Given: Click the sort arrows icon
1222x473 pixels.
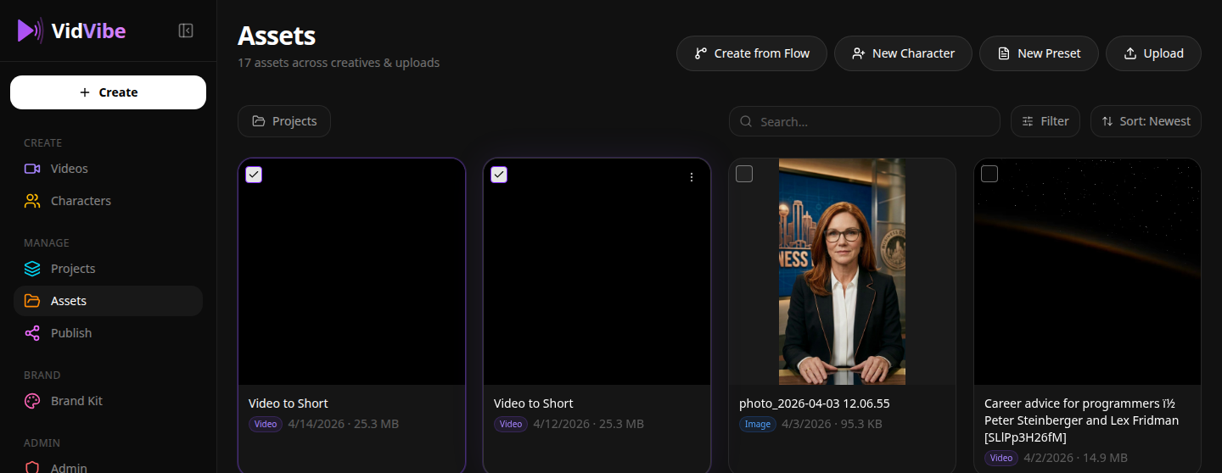Looking at the screenshot, I should click(x=1107, y=121).
